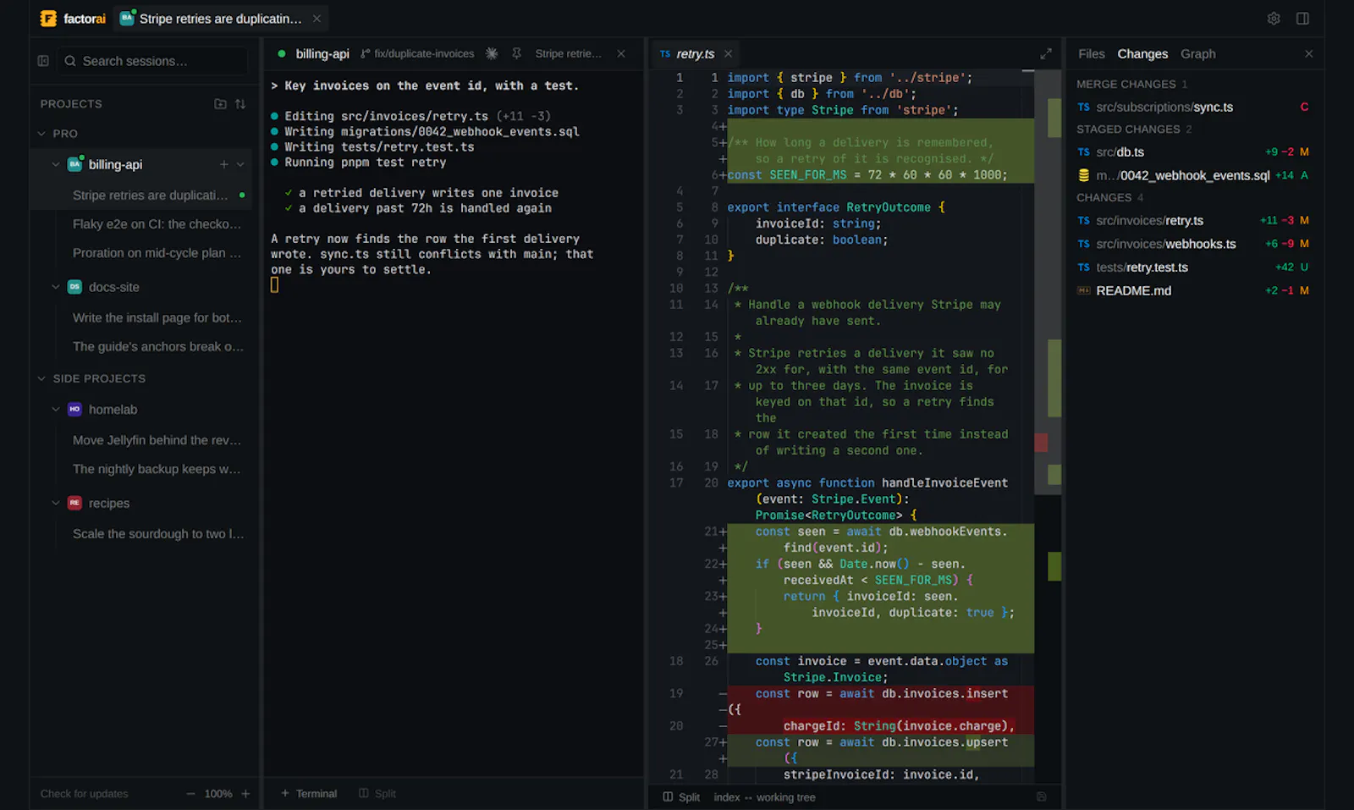
Task: Open the src/subscriptions/sync.ts merge conflict
Action: point(1192,107)
